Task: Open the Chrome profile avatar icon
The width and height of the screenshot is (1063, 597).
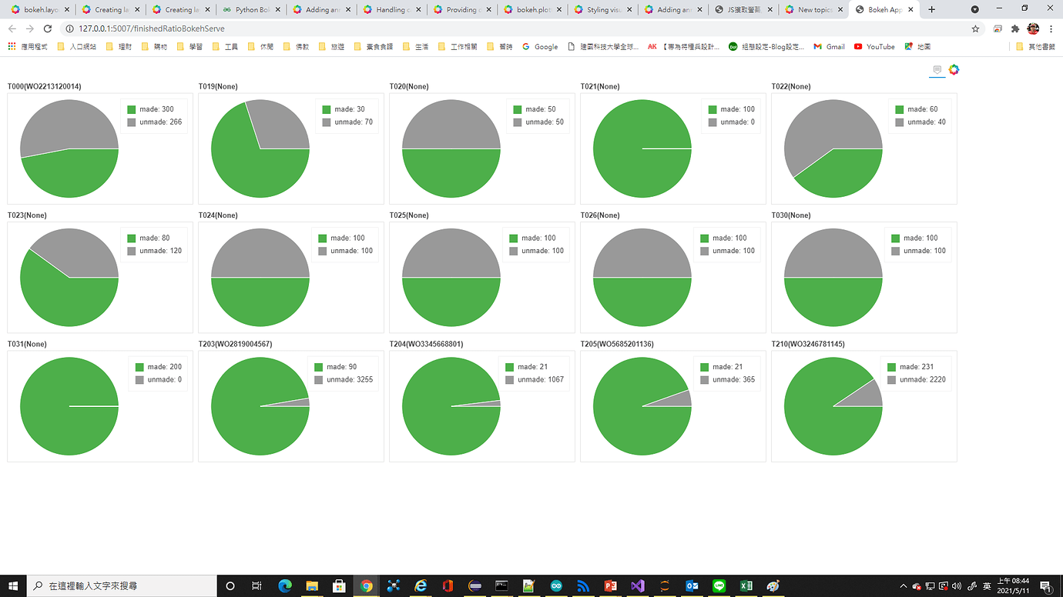Action: [1033, 28]
